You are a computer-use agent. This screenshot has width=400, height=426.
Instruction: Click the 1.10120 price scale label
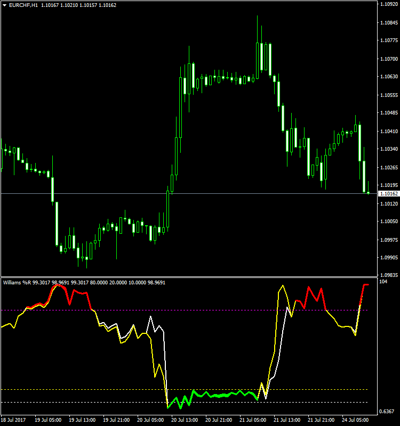(x=389, y=204)
